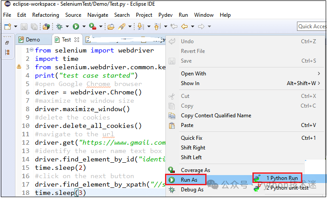
Task: Expand the Previous Annotation dropdown arrow
Action: click(165, 26)
